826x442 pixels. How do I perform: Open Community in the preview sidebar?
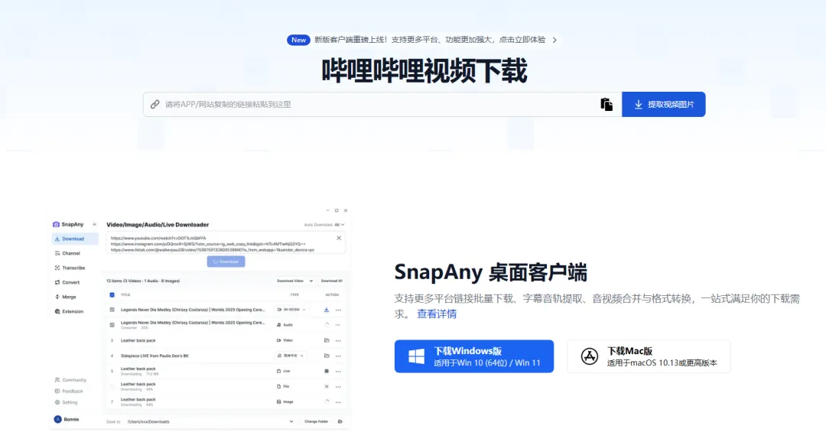click(x=70, y=380)
